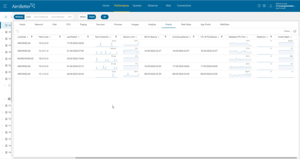Pin the Patch Level column
The image size is (300, 159).
[60, 37]
